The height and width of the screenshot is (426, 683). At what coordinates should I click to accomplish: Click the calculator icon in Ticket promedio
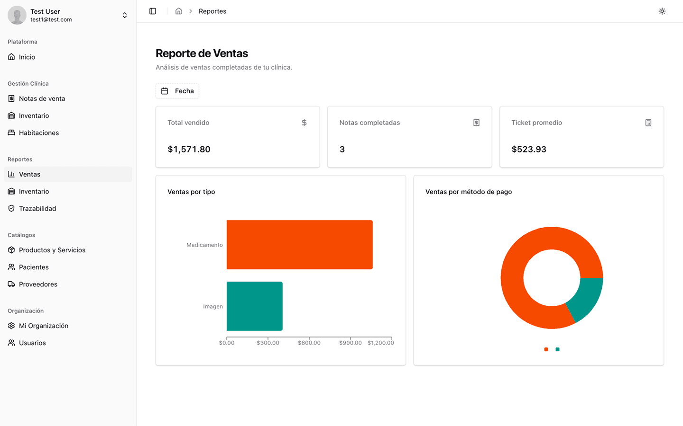648,123
